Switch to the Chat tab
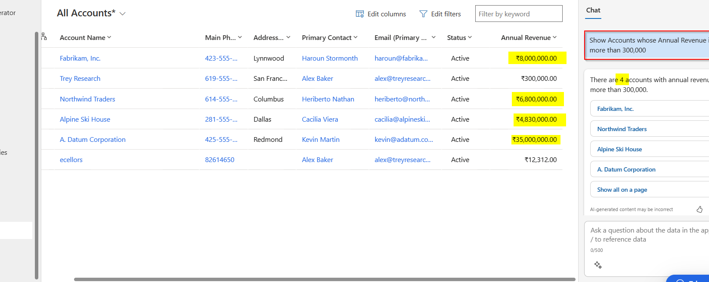The height and width of the screenshot is (282, 709). (x=593, y=10)
